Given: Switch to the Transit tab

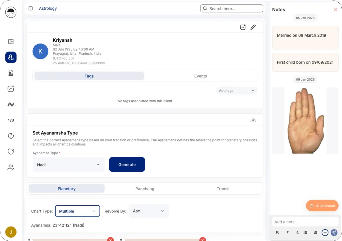Looking at the screenshot, I should point(223,189).
